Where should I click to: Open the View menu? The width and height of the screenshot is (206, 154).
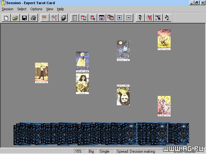pyautogui.click(x=50, y=9)
